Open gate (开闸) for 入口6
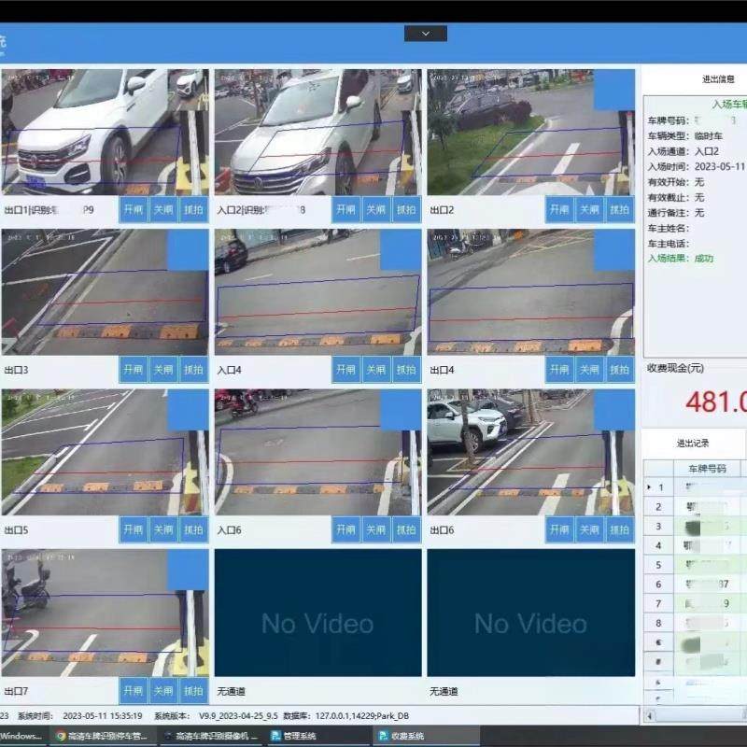 click(x=346, y=529)
